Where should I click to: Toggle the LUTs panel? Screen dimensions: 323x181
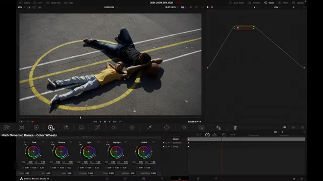pos(38,3)
